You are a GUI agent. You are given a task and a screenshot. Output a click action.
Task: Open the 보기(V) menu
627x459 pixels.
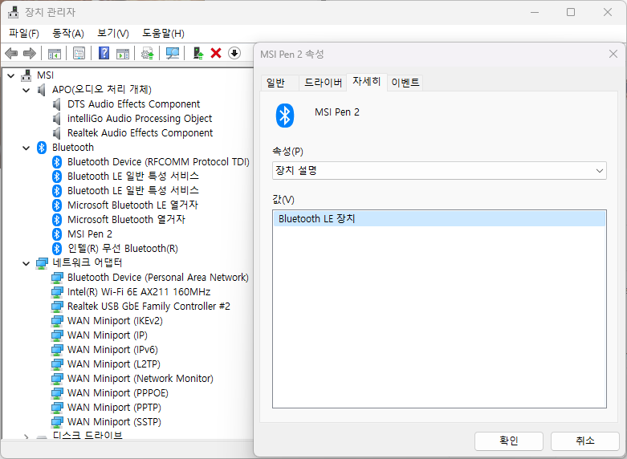point(113,33)
